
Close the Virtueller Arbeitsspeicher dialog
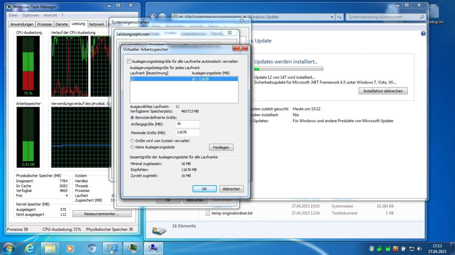pyautogui.click(x=240, y=48)
